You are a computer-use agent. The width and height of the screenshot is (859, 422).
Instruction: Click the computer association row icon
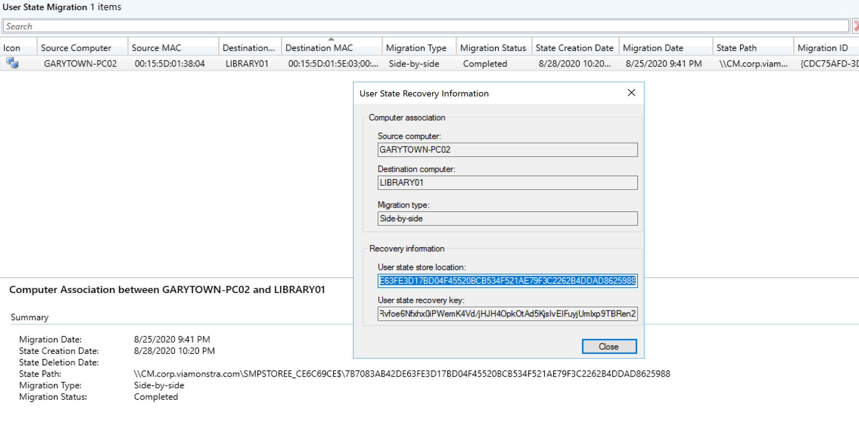12,63
